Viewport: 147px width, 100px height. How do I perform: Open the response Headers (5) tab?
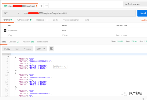click(28, 42)
